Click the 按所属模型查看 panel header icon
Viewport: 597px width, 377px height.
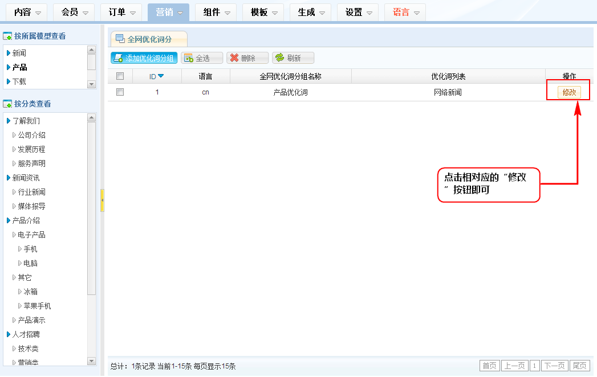pos(7,36)
